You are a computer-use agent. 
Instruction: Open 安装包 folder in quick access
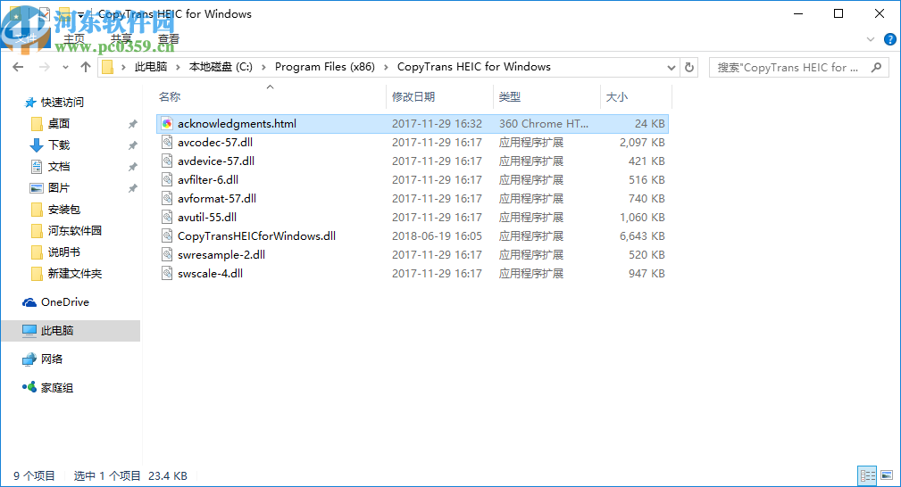(x=63, y=210)
